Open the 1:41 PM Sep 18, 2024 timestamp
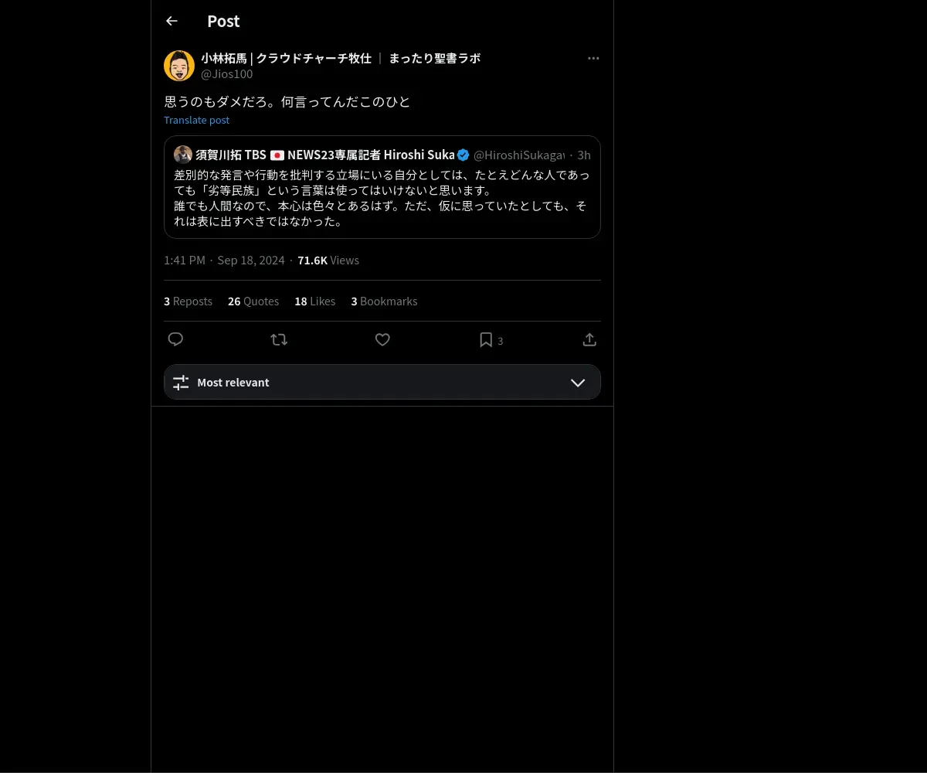 coord(224,261)
